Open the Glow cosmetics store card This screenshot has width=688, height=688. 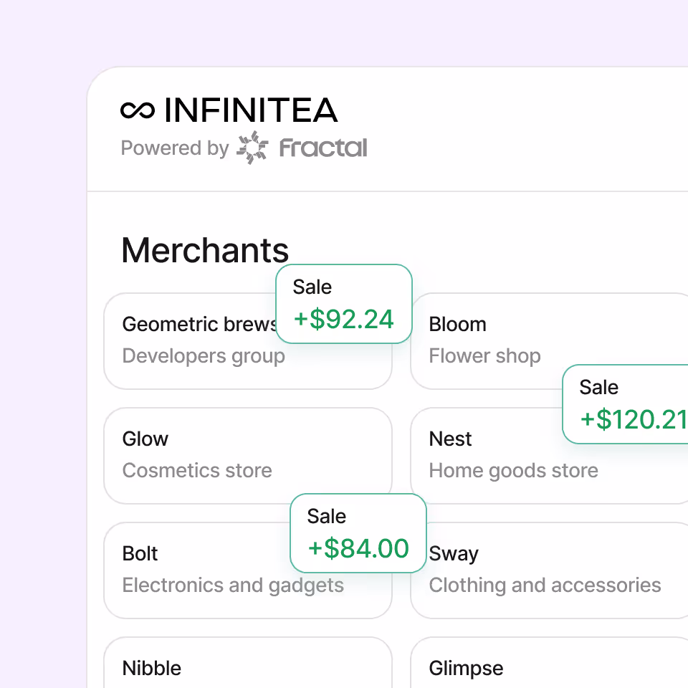215,454
